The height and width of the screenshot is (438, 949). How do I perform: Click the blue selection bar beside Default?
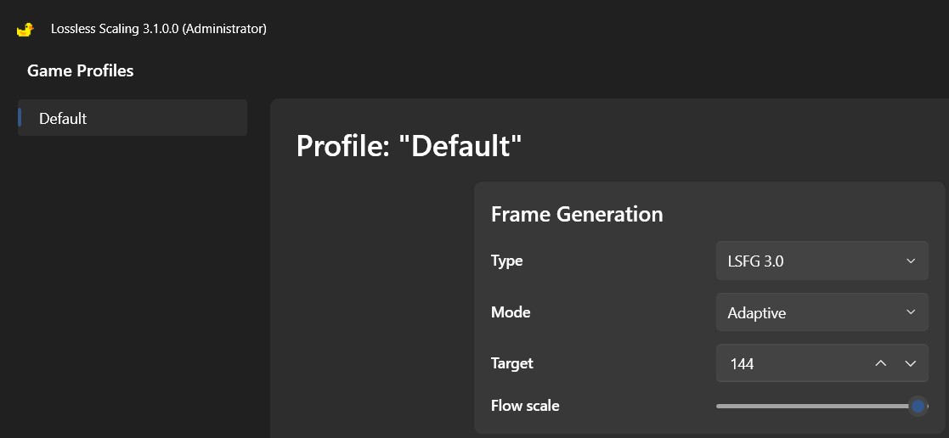20,117
